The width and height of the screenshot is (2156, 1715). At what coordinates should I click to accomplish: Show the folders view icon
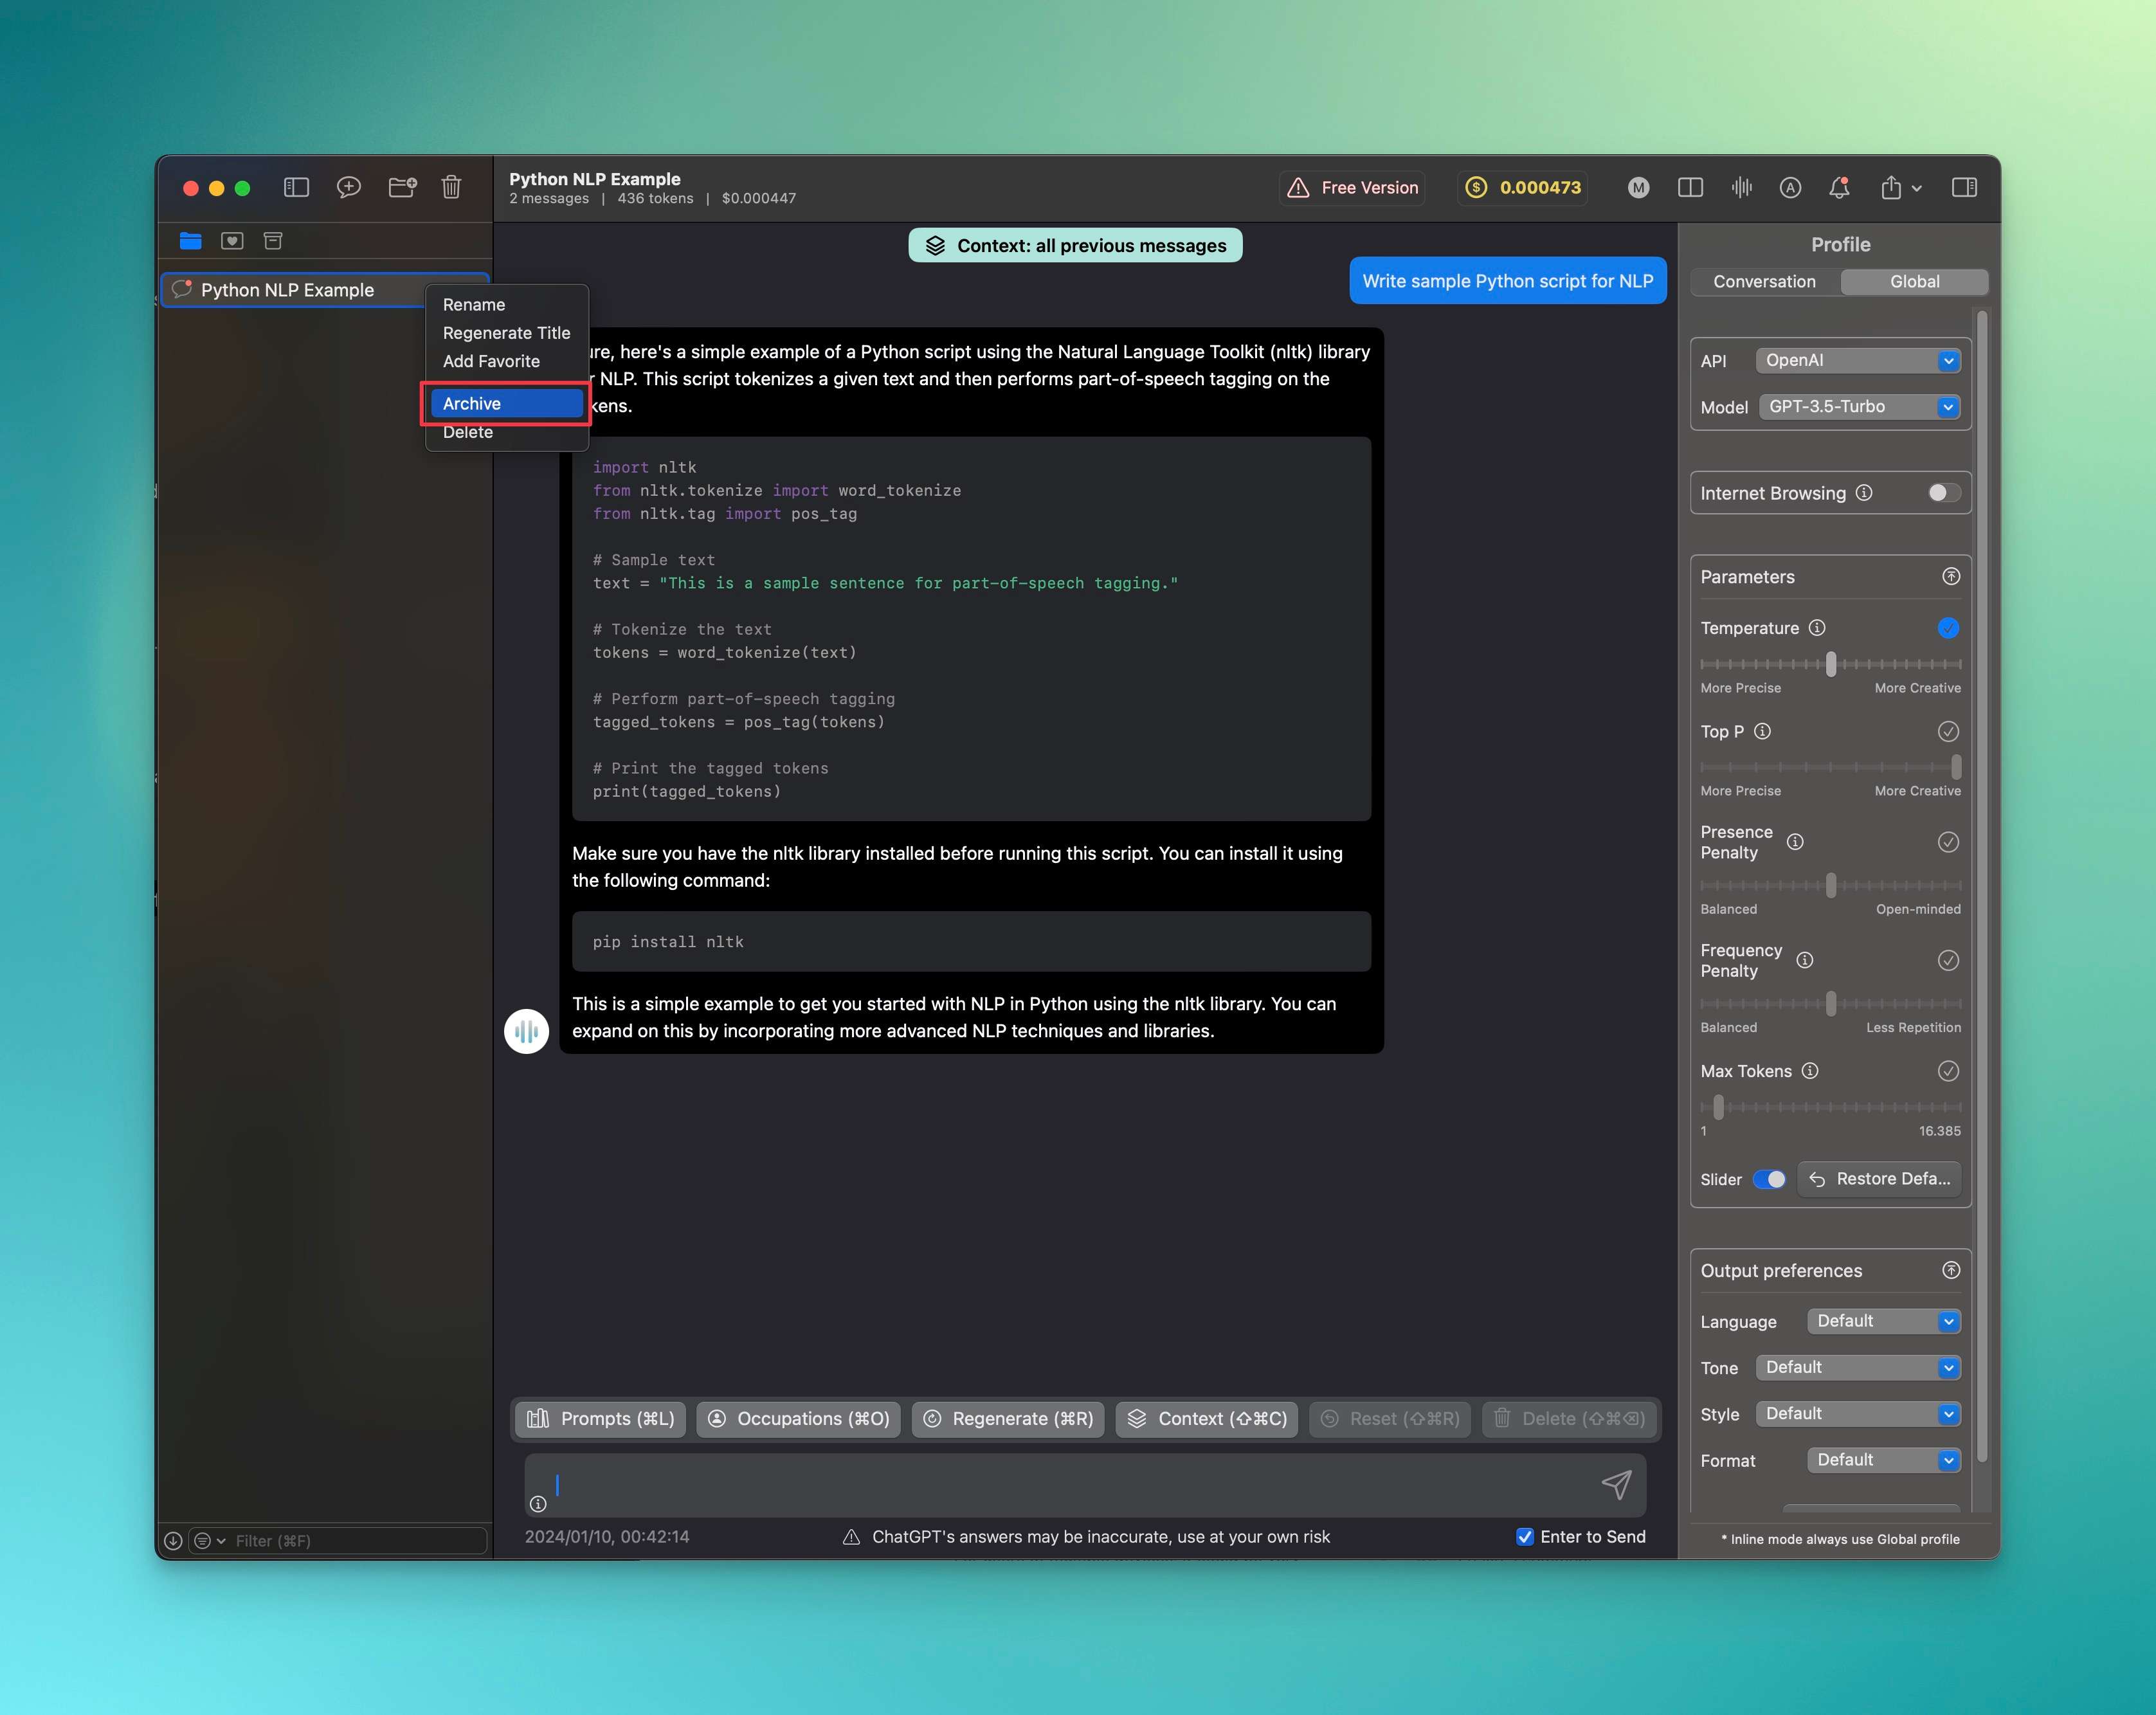(190, 240)
